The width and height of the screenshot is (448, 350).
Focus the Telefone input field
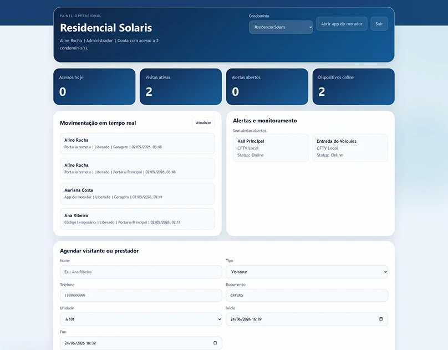[x=141, y=296]
